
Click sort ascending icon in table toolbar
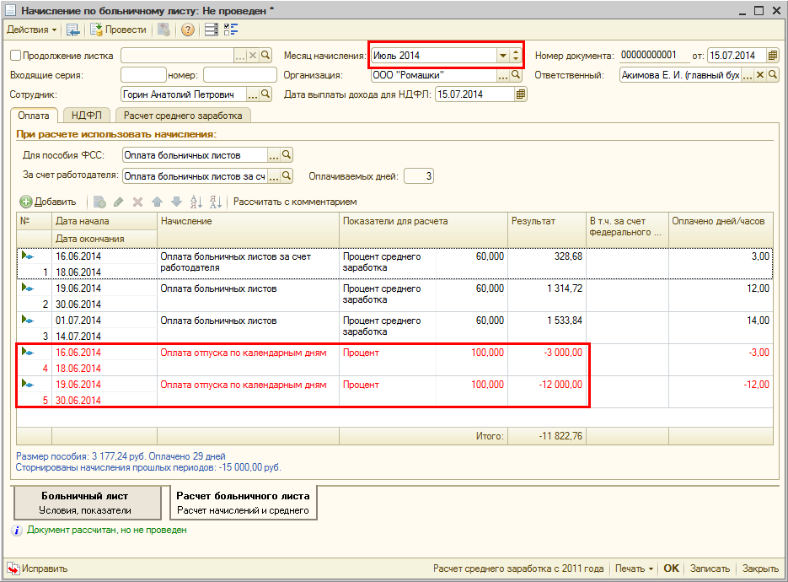(196, 202)
